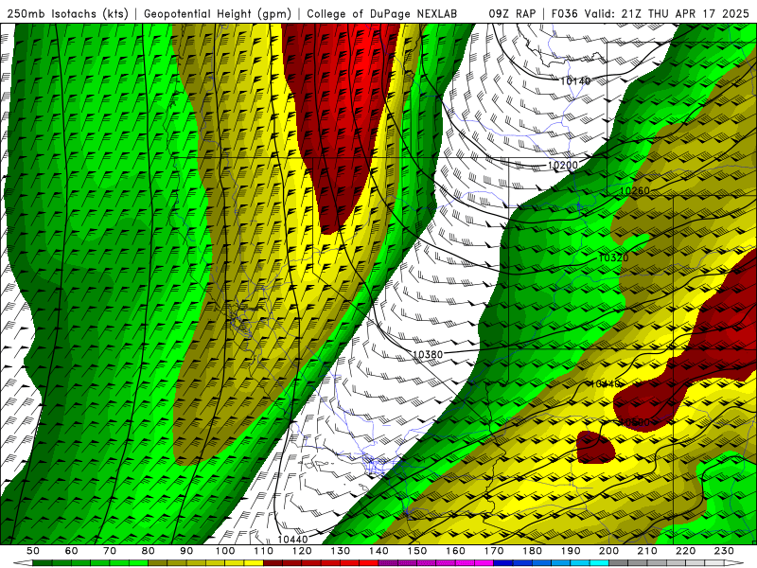Click the 'Geopotential Height (gpm)' title text
Image resolution: width=757 pixels, height=568 pixels.
point(218,13)
